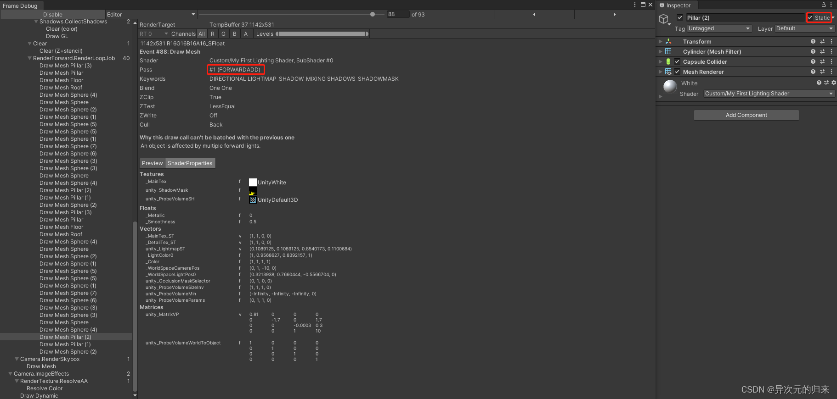Toggle the A channel button
This screenshot has width=837, height=399.
click(246, 34)
